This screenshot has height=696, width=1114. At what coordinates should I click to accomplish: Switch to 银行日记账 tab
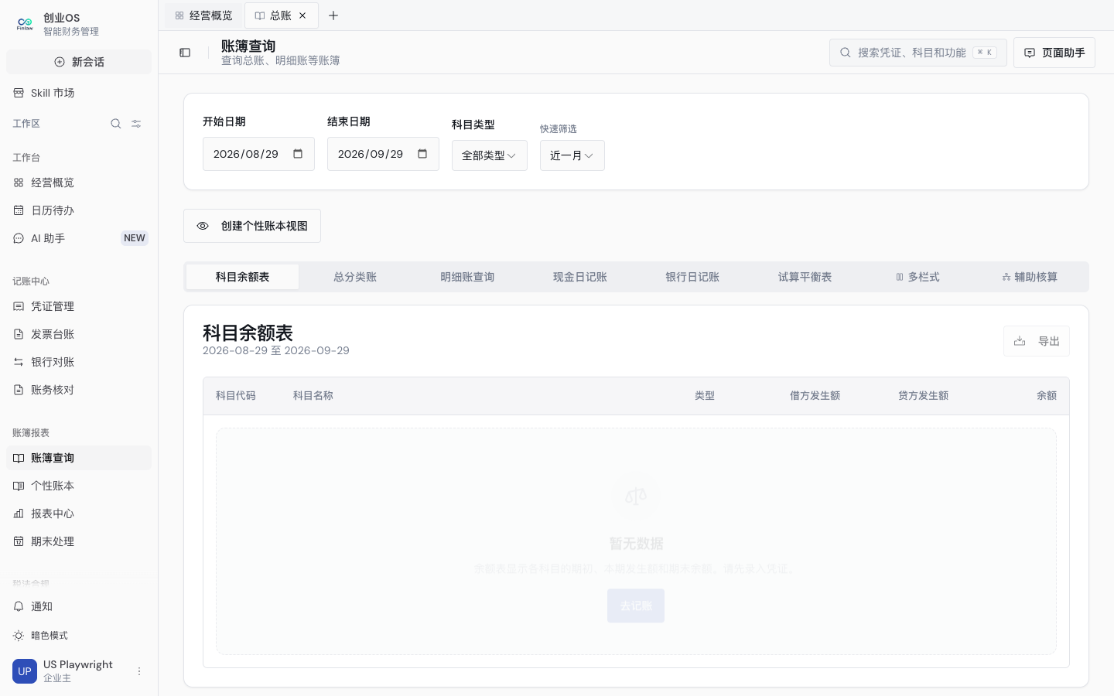pyautogui.click(x=692, y=277)
